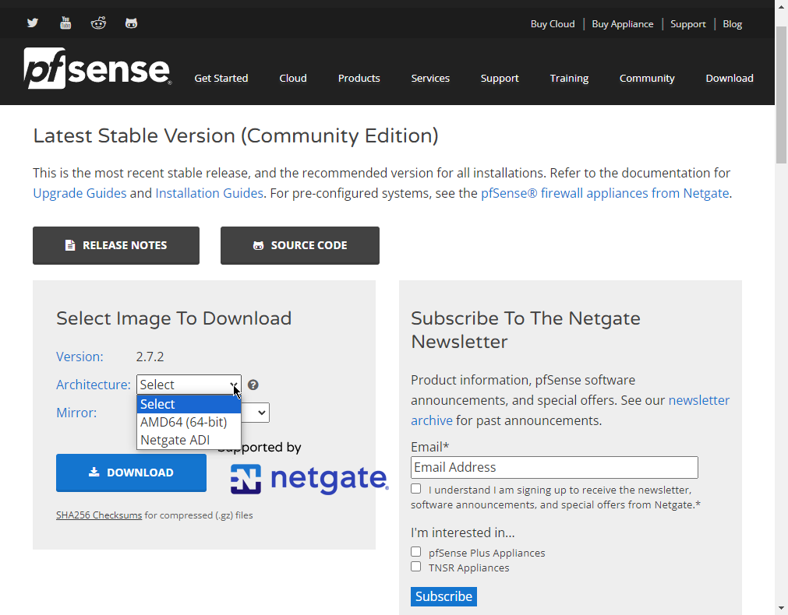
Task: Open the GitHub icon in top bar
Action: (x=131, y=23)
